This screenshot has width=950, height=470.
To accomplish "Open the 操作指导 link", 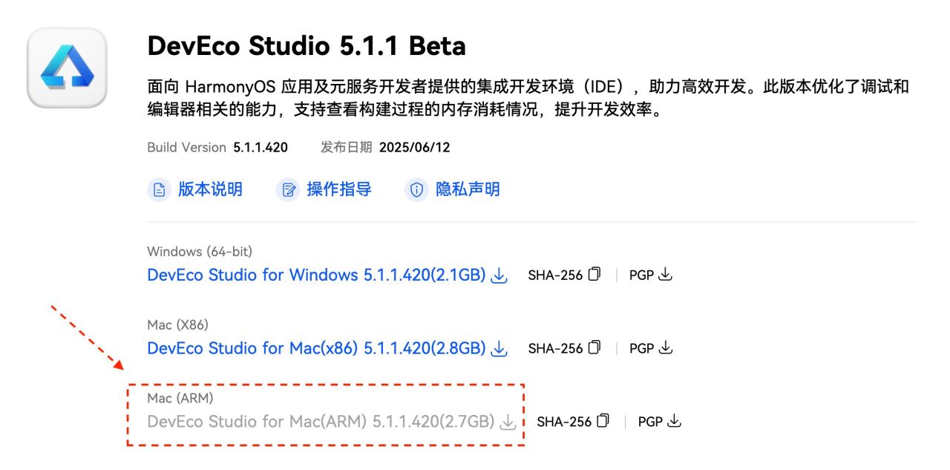I will tap(339, 189).
